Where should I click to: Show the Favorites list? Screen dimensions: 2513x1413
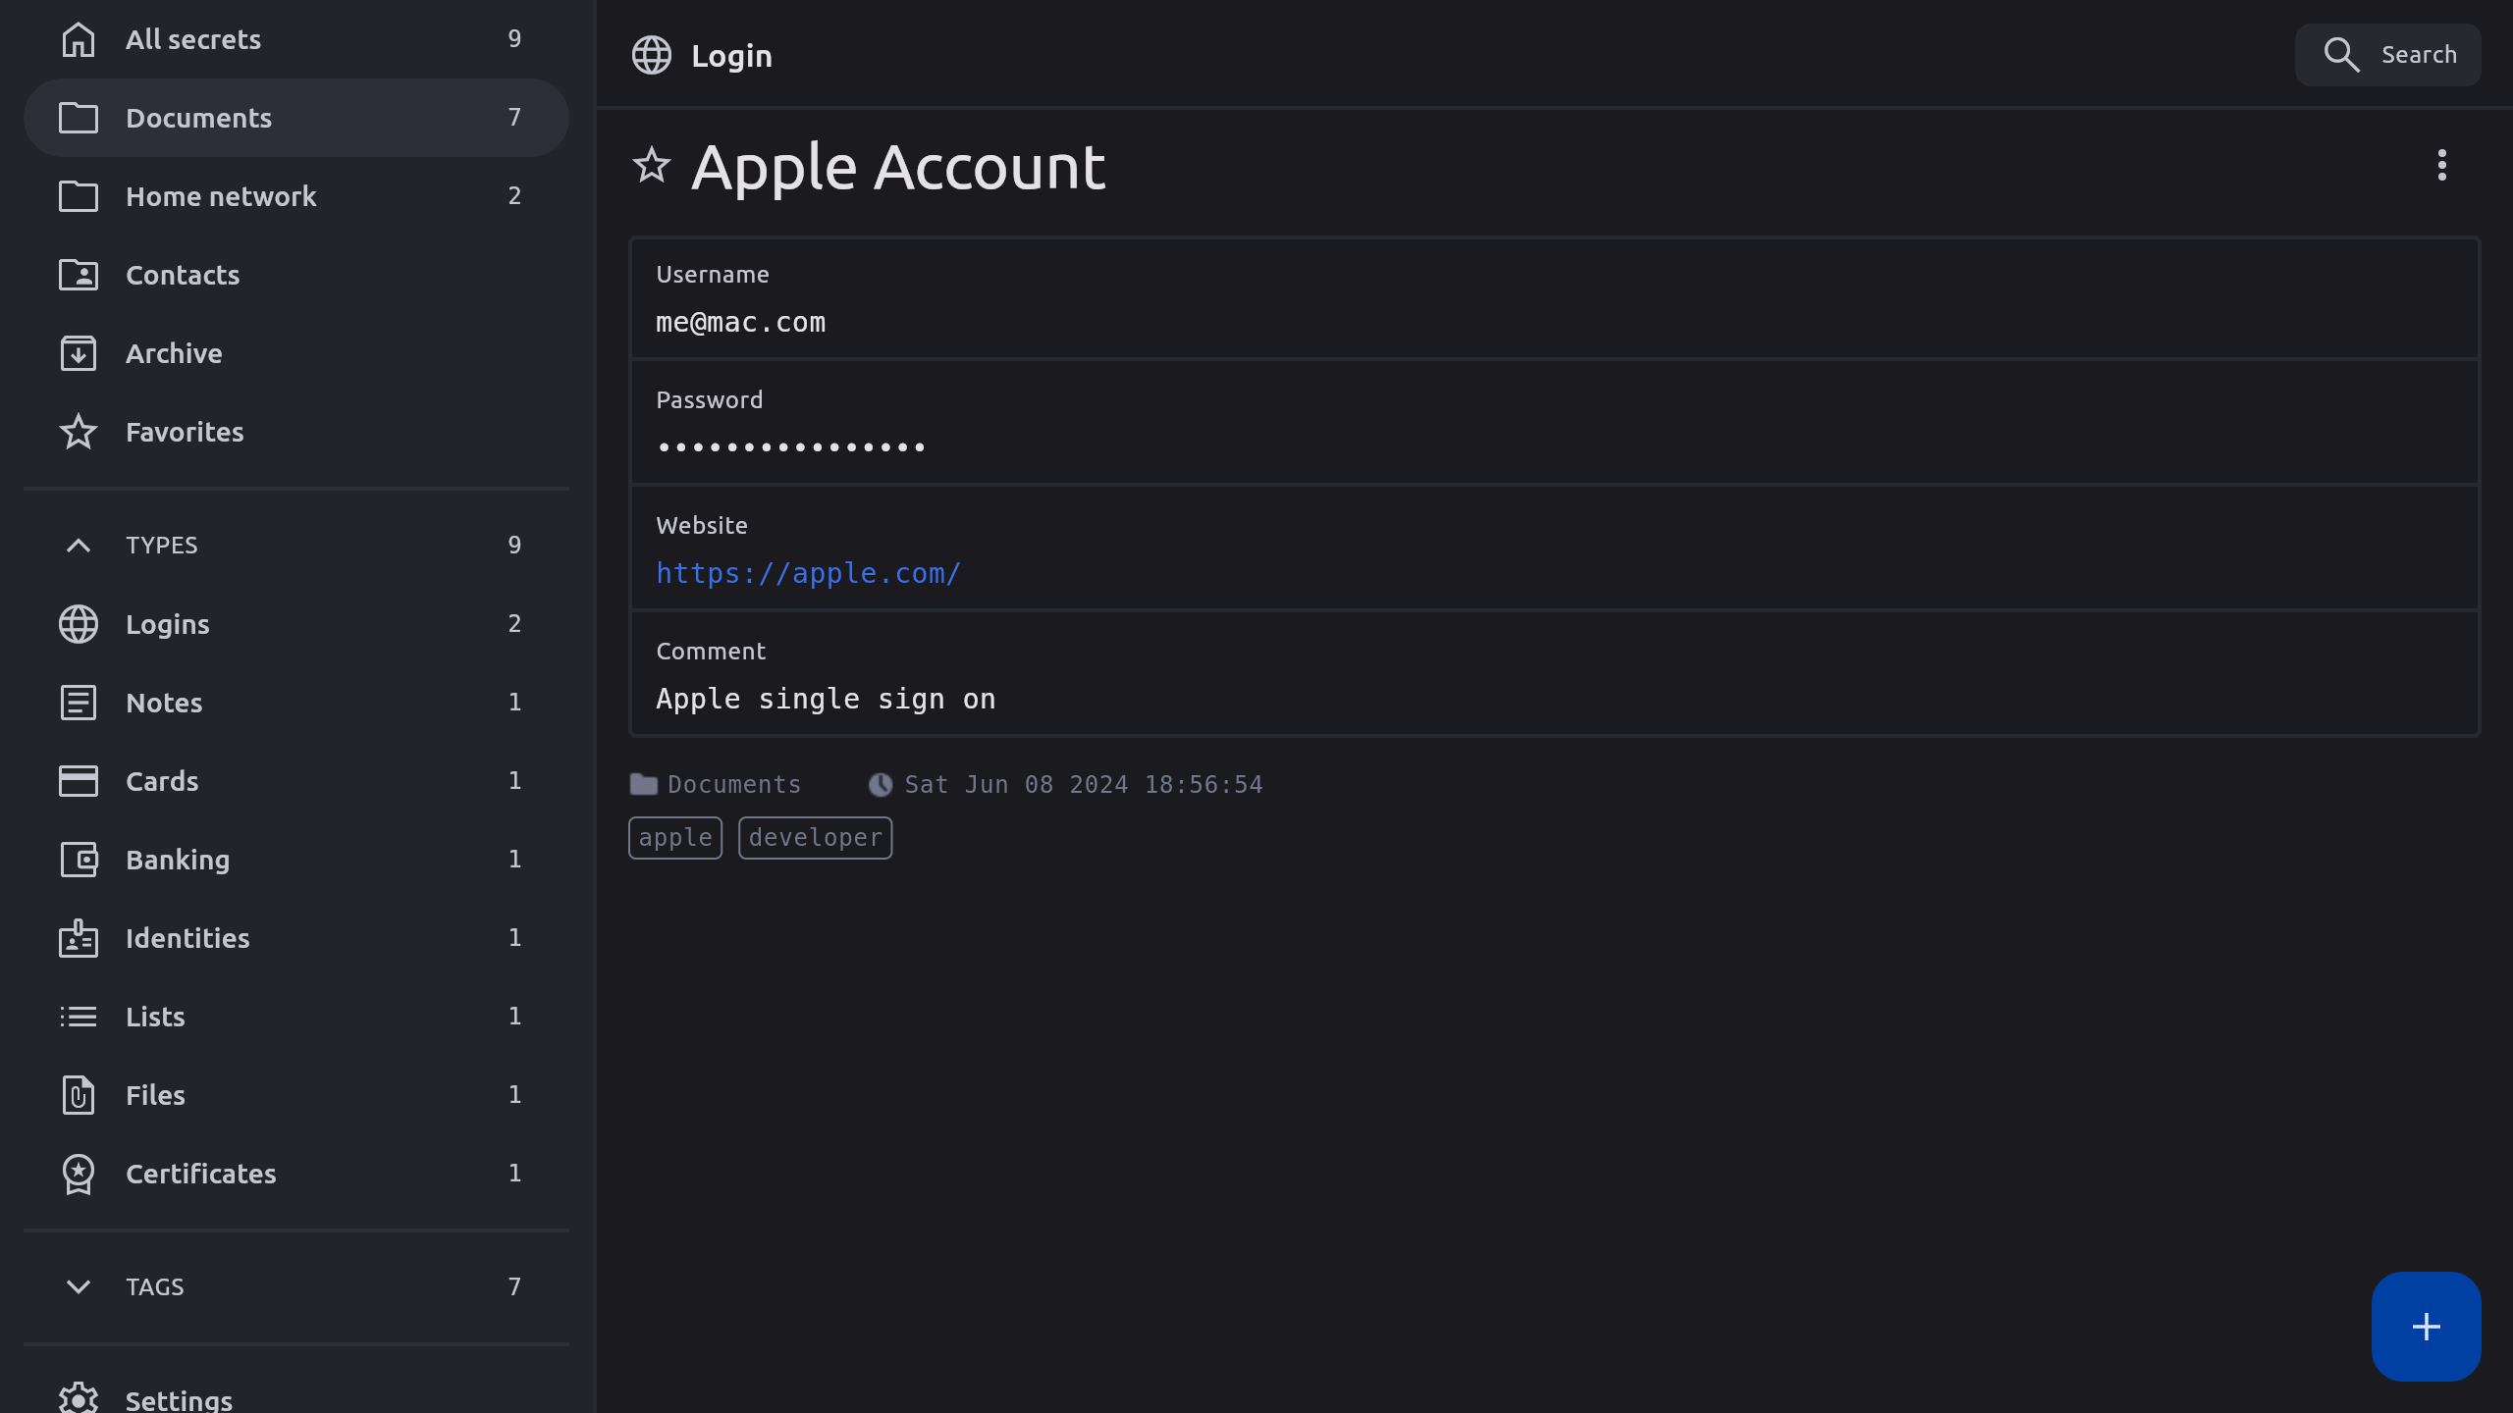pyautogui.click(x=185, y=432)
